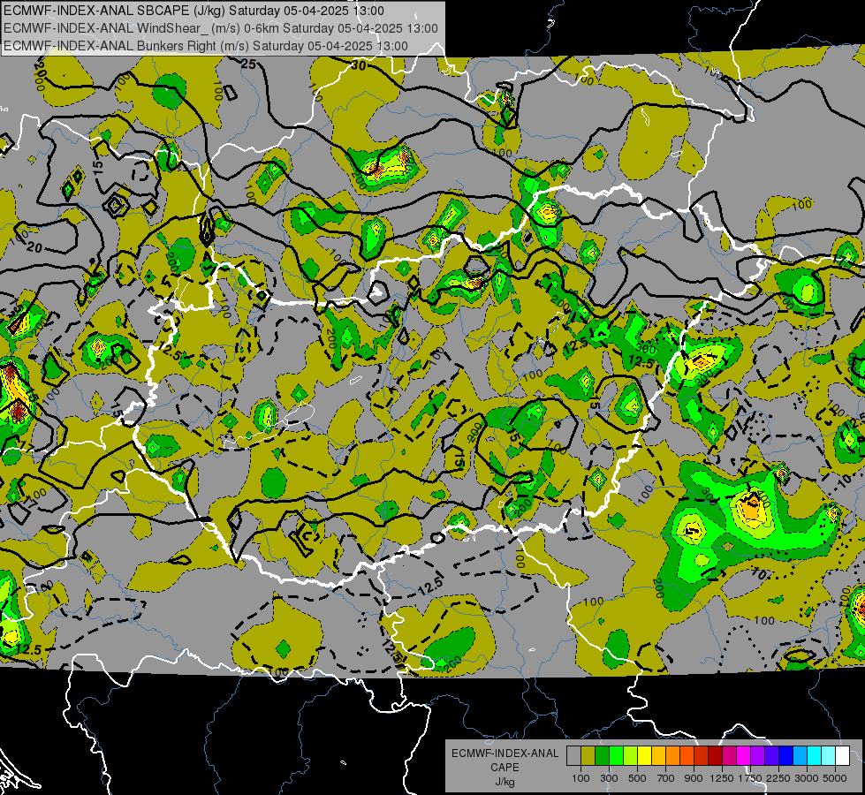
Task: Click the pure yellow legend swatch
Action: point(644,755)
